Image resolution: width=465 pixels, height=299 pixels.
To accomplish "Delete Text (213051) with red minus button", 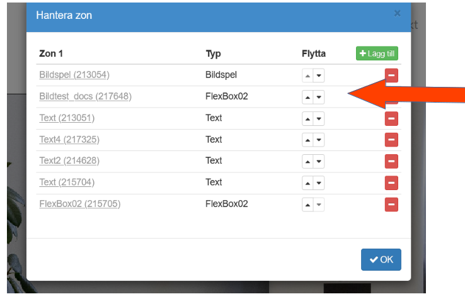I will [x=391, y=118].
